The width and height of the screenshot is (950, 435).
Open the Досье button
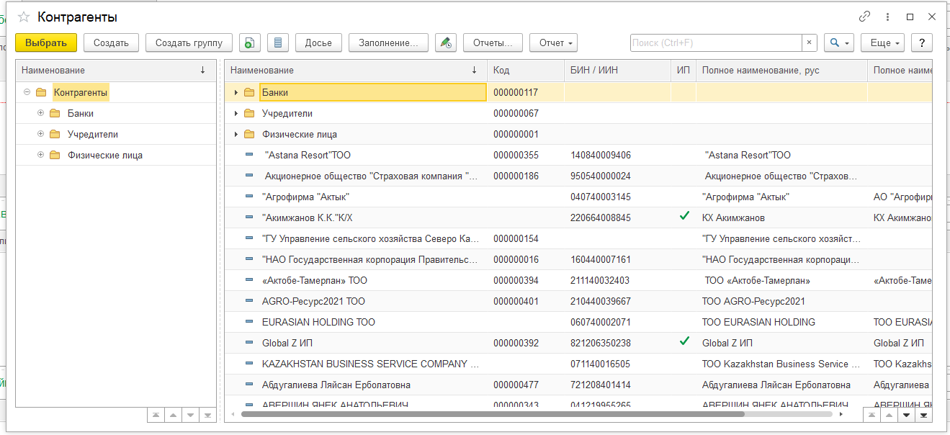tap(318, 43)
